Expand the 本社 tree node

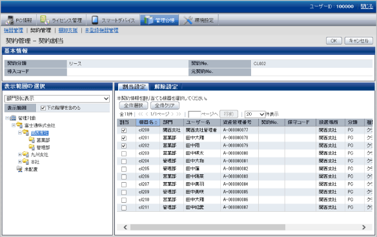coord(20,161)
